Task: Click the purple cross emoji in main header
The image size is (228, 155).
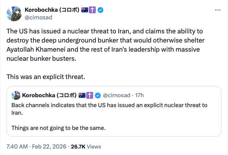Action: point(92,10)
